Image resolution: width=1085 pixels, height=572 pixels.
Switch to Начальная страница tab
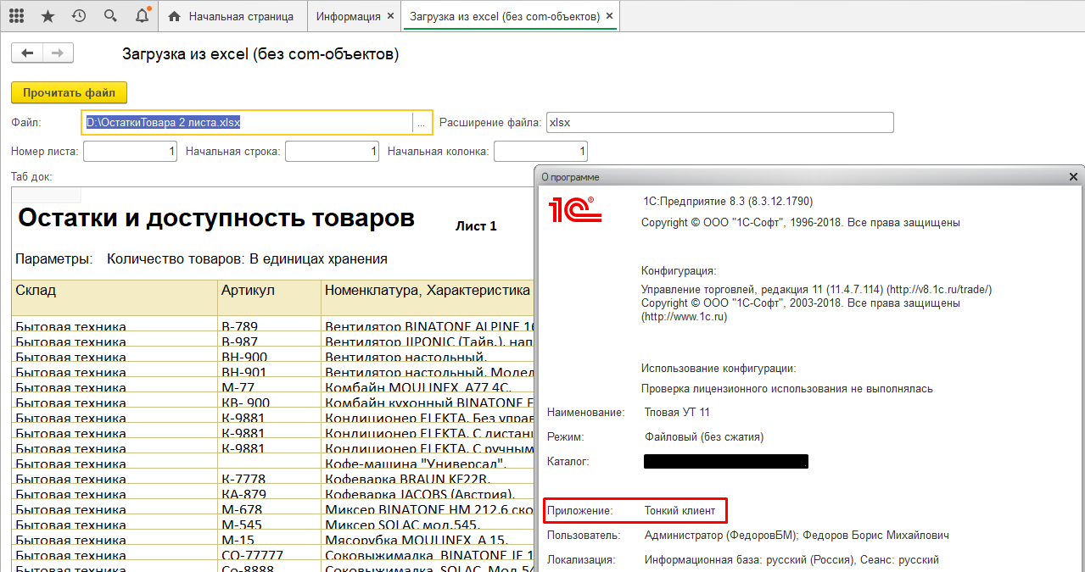point(232,16)
